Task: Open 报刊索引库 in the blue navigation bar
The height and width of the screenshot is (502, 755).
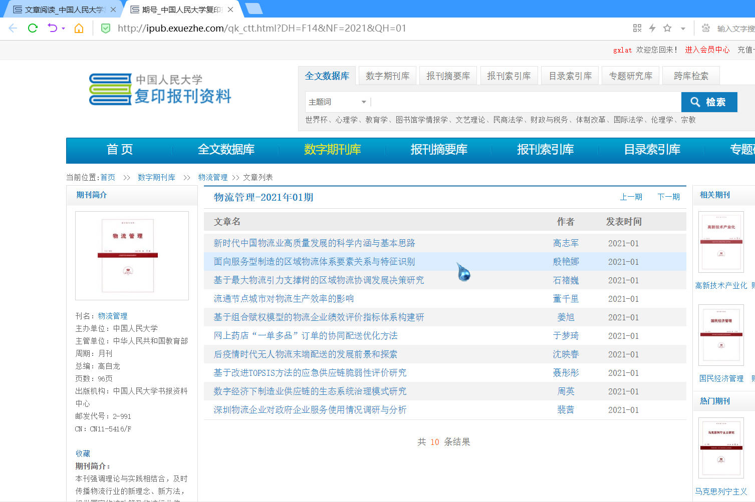Action: pyautogui.click(x=545, y=150)
